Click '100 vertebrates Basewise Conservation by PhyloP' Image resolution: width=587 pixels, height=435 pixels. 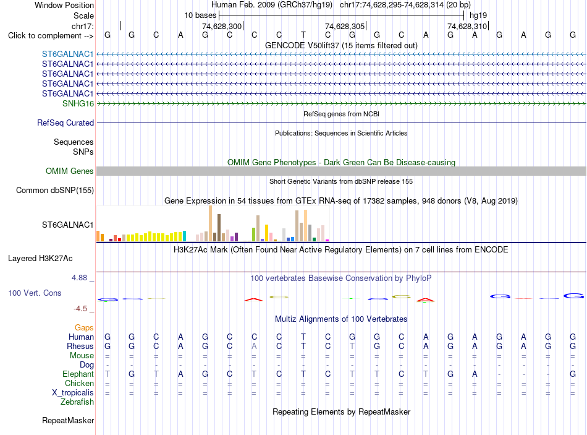tap(341, 278)
